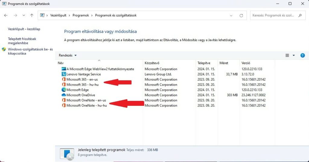Click the installed programs icon in details pane
The width and height of the screenshot is (309, 162).
[67, 154]
